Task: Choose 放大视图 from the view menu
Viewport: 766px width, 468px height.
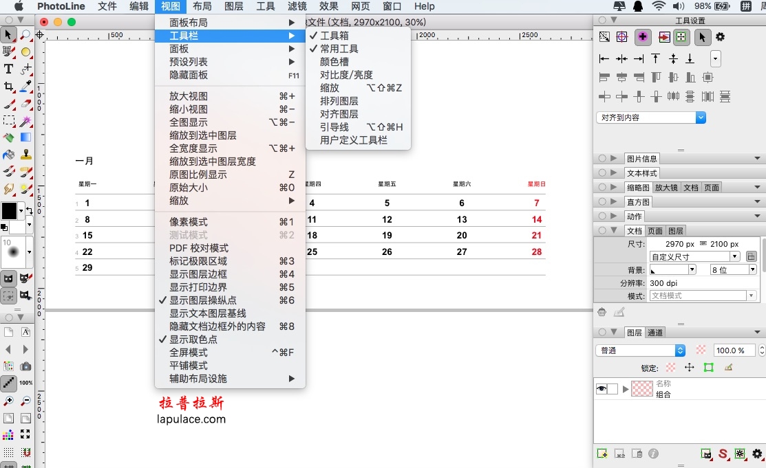Action: pyautogui.click(x=230, y=96)
